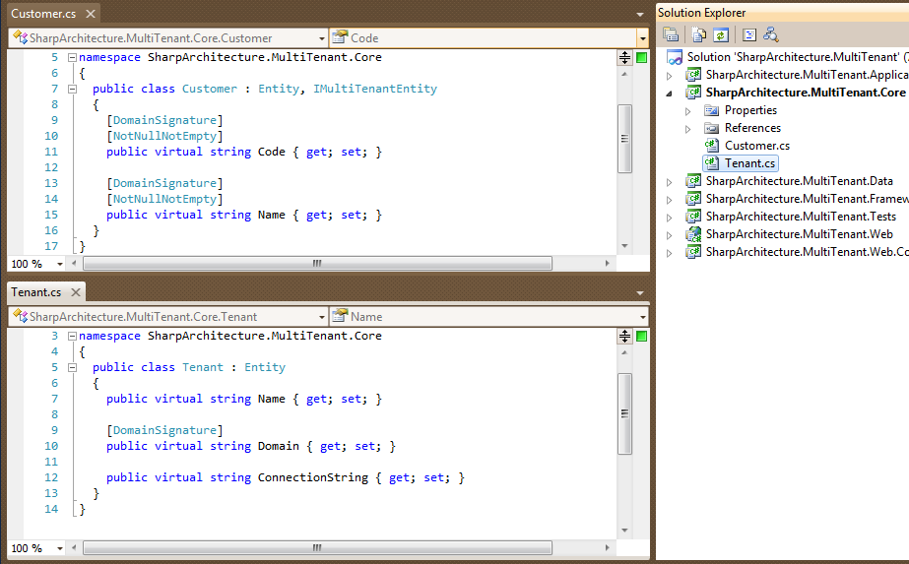The height and width of the screenshot is (564, 909).
Task: Click the Solution 'SharpArchitecture.MultiTenant' root icon
Action: click(x=675, y=57)
